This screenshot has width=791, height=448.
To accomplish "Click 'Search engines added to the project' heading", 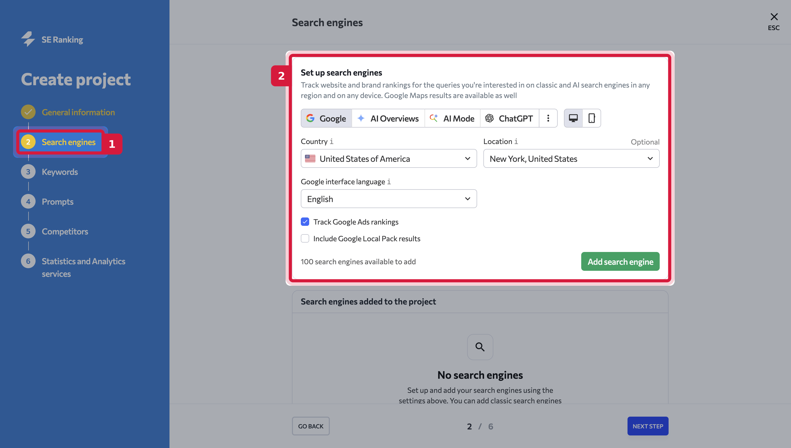I will [368, 302].
